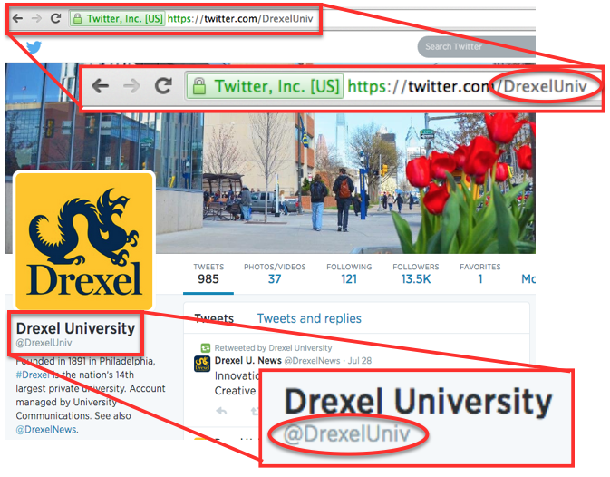Click the reply arrow under the Drexel U. News tweet
Viewport: 610px width, 477px height.
(x=221, y=411)
